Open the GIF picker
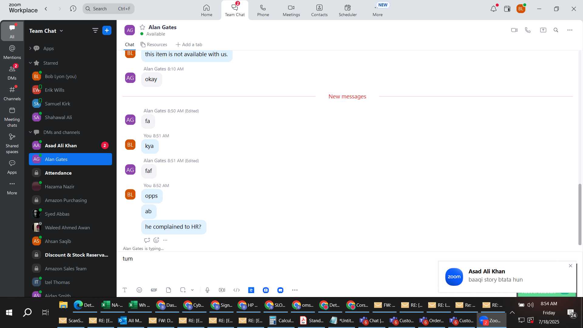Image resolution: width=583 pixels, height=328 pixels. 154,290
